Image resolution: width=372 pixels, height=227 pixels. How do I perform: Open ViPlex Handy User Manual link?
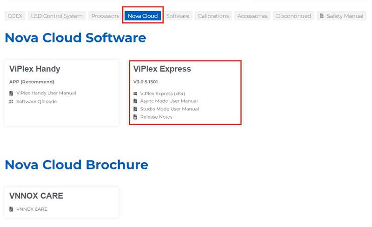(x=46, y=93)
